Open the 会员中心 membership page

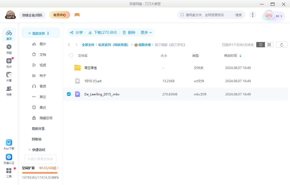59,15
